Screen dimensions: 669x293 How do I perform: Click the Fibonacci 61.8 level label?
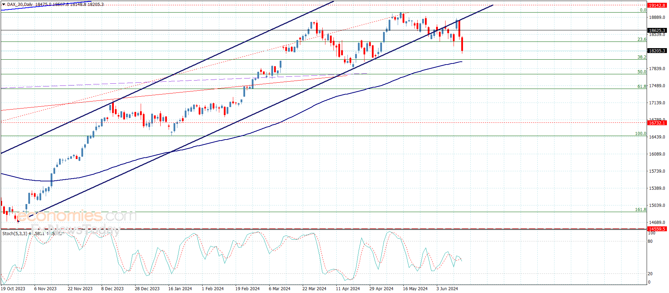tap(642, 87)
